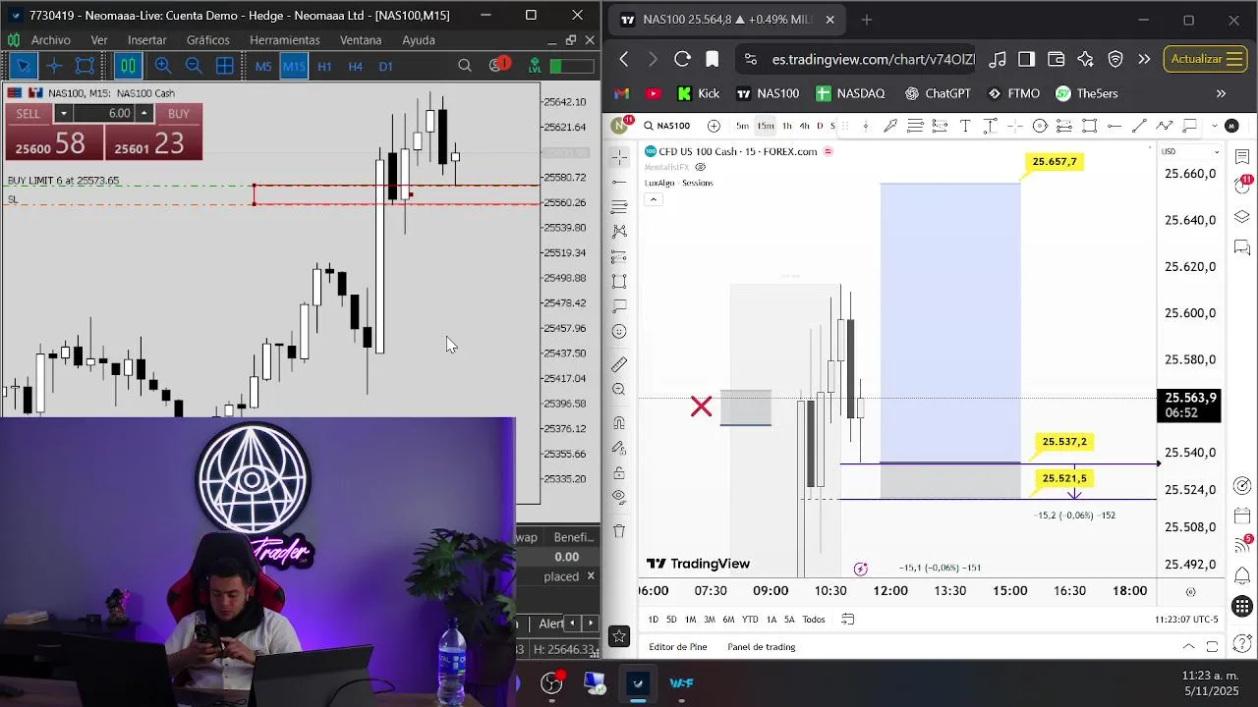This screenshot has width=1258, height=707.
Task: Reload the TradingView page
Action: tap(682, 59)
